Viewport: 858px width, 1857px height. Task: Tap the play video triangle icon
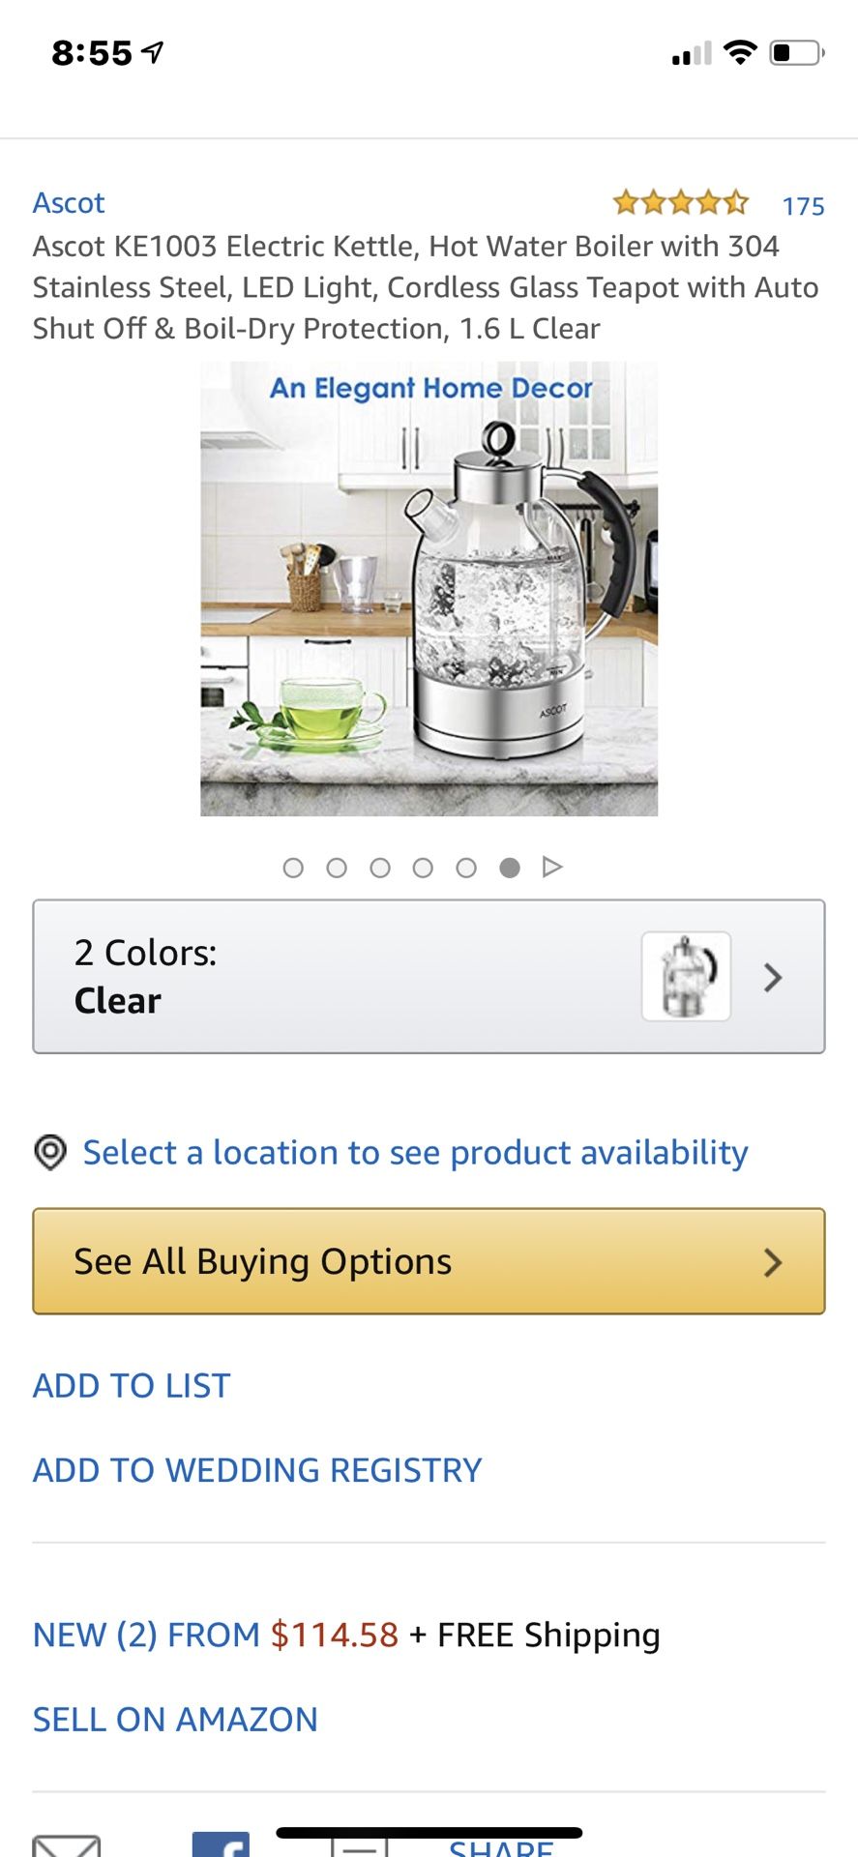(552, 867)
